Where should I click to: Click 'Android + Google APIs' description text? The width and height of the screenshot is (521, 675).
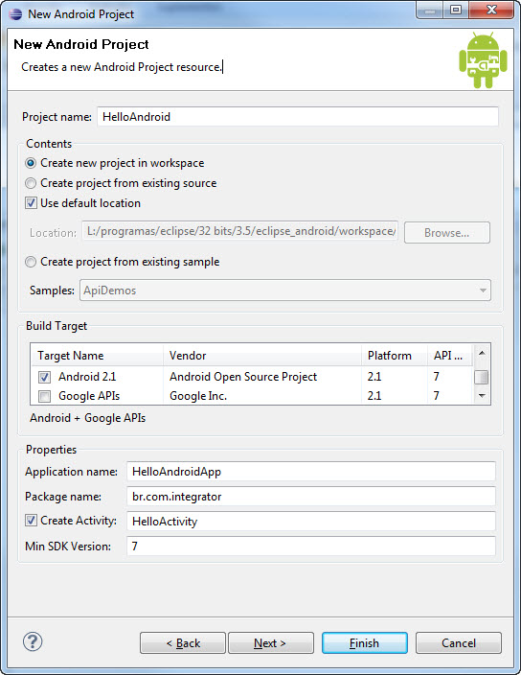tap(88, 418)
